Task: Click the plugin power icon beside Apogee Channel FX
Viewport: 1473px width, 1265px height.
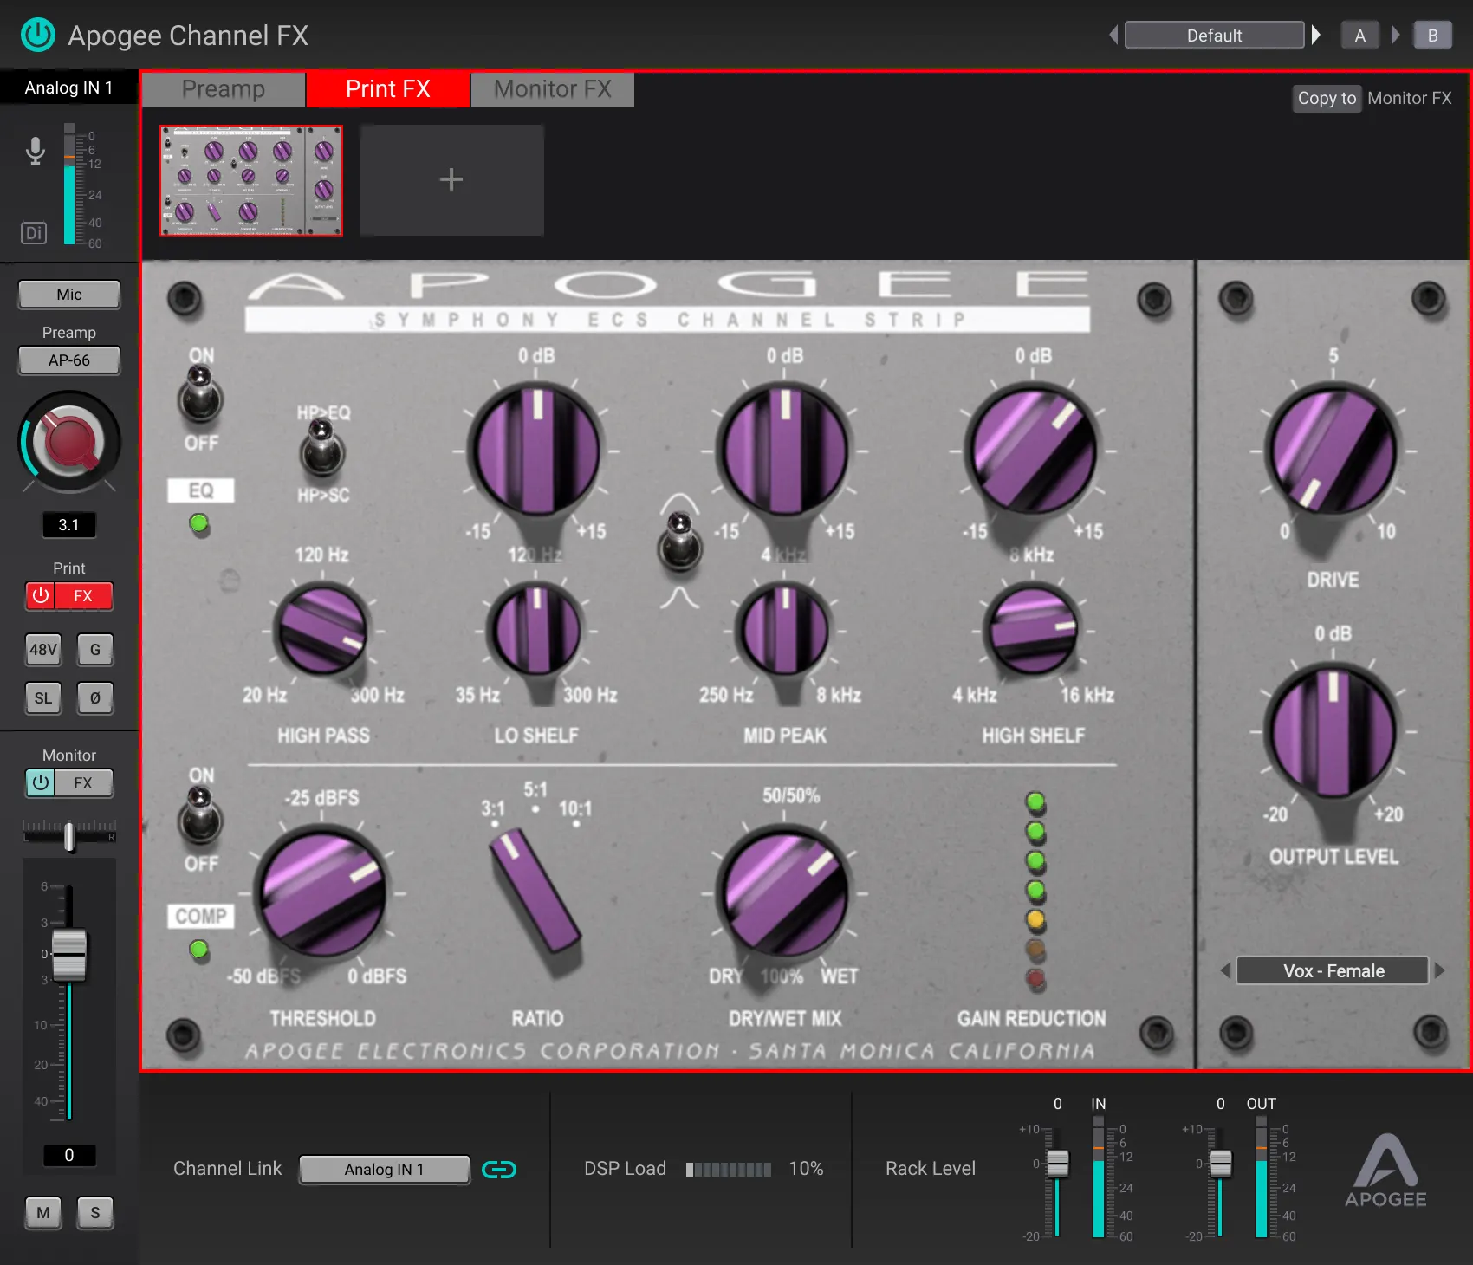Action: [37, 35]
